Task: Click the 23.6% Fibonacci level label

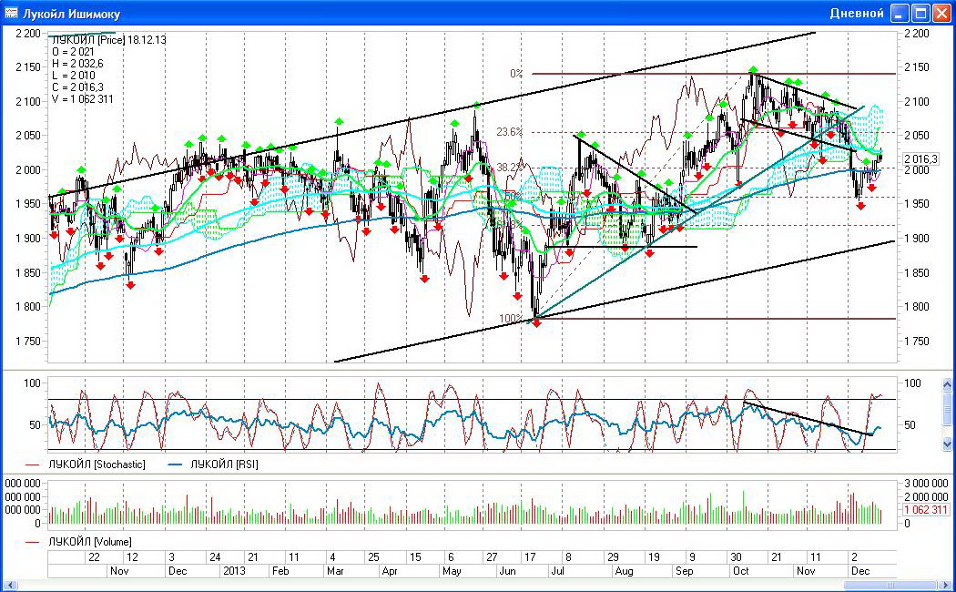Action: (509, 132)
